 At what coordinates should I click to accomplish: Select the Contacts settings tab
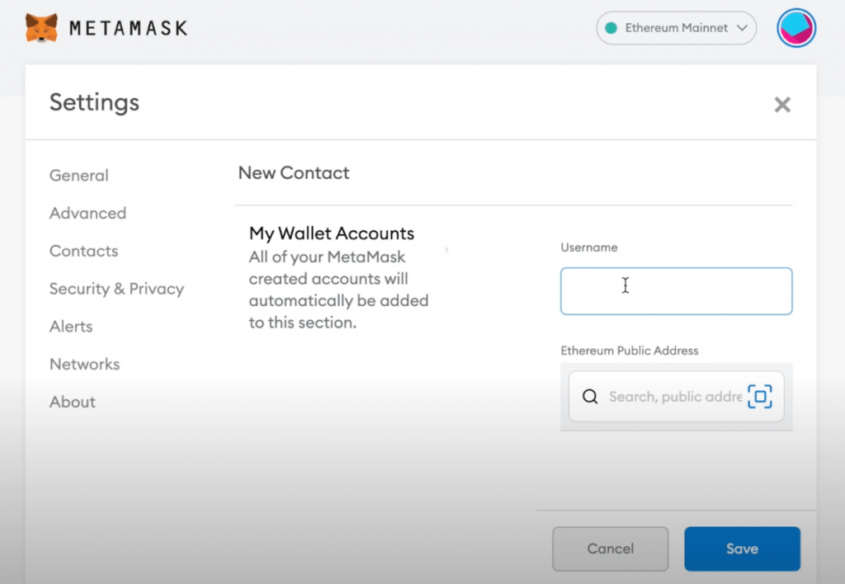83,251
